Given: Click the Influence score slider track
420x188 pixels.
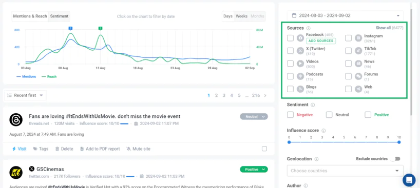Looking at the screenshot, I should pos(344,142).
